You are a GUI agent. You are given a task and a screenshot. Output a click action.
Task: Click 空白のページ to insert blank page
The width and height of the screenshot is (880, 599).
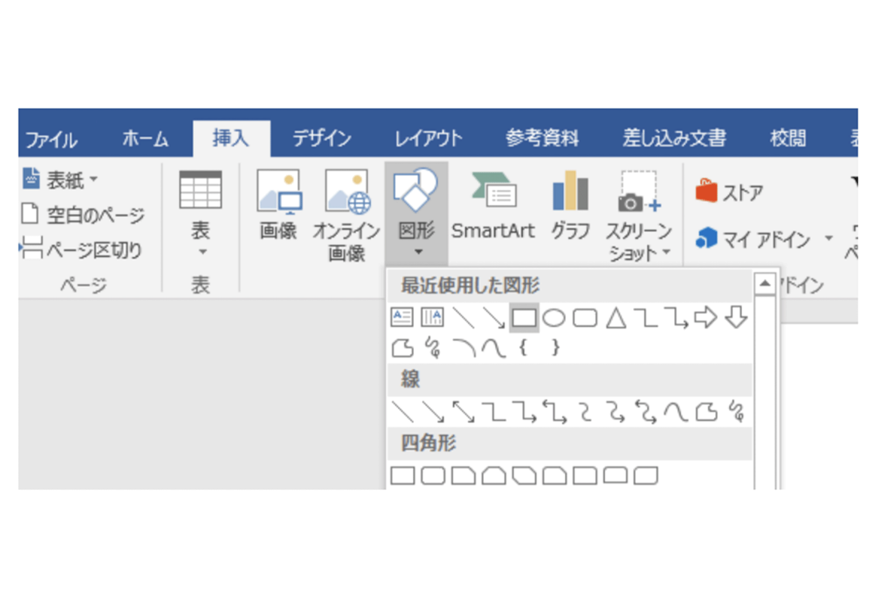tap(84, 215)
